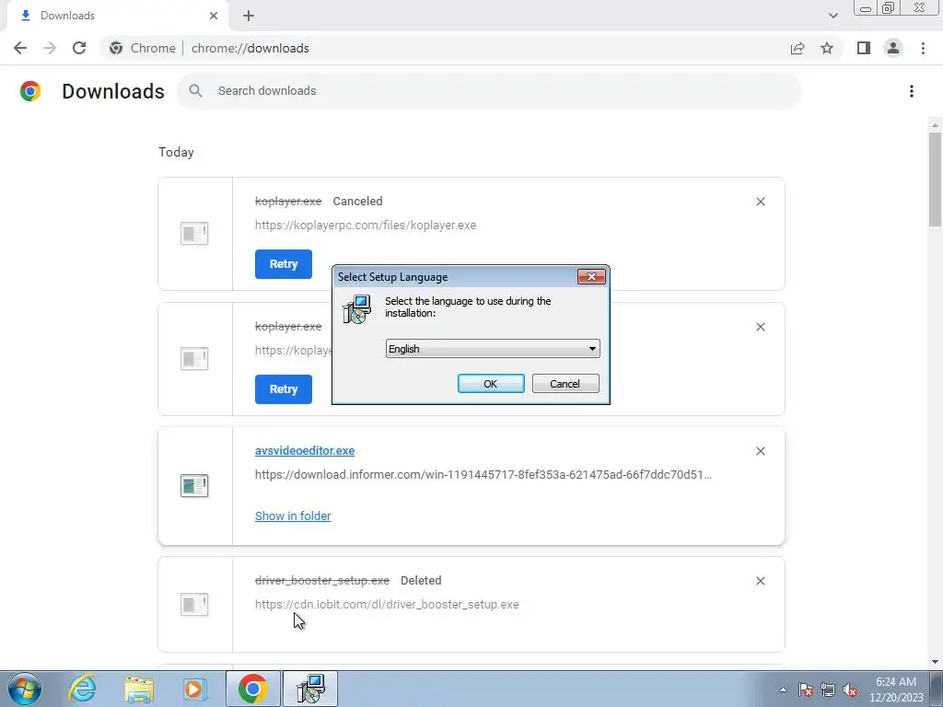
Task: Click the koplayerpc.com source URL
Action: [x=365, y=225]
